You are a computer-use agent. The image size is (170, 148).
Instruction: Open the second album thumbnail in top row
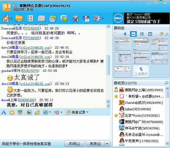141,44
